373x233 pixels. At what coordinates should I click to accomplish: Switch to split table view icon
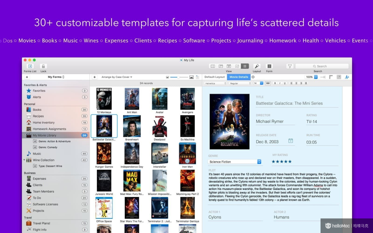pyautogui.click(x=221, y=66)
